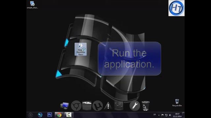Show hidden tray icons arrow
Image resolution: width=211 pixels, height=118 pixels.
click(x=159, y=115)
